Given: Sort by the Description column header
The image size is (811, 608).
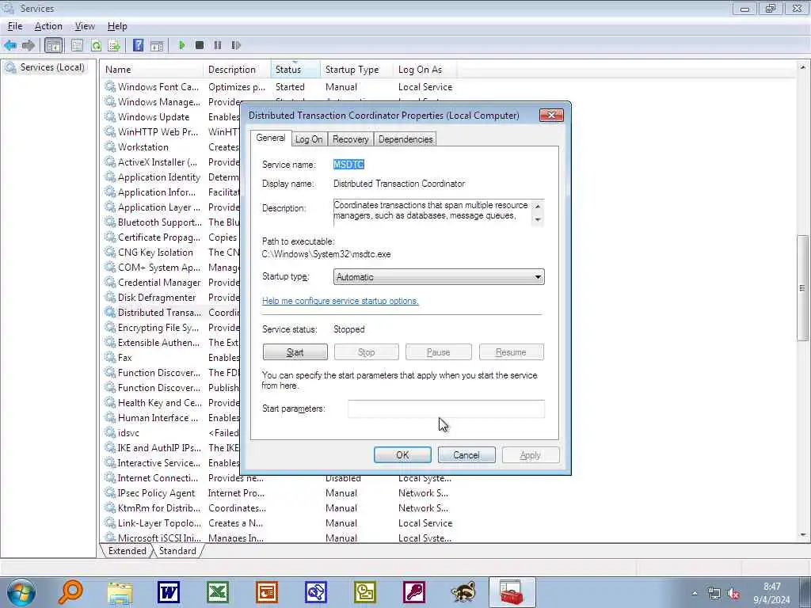Looking at the screenshot, I should point(237,70).
